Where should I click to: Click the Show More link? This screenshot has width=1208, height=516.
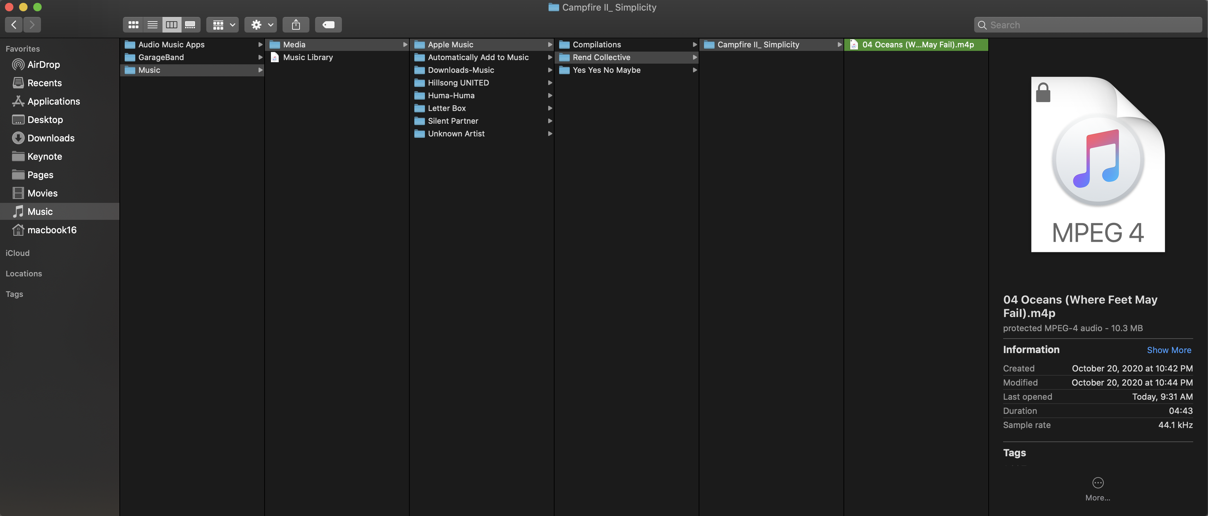pos(1168,350)
